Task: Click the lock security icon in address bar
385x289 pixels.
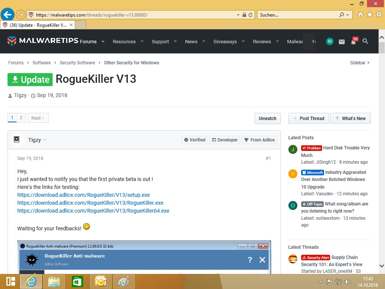Action: click(244, 15)
